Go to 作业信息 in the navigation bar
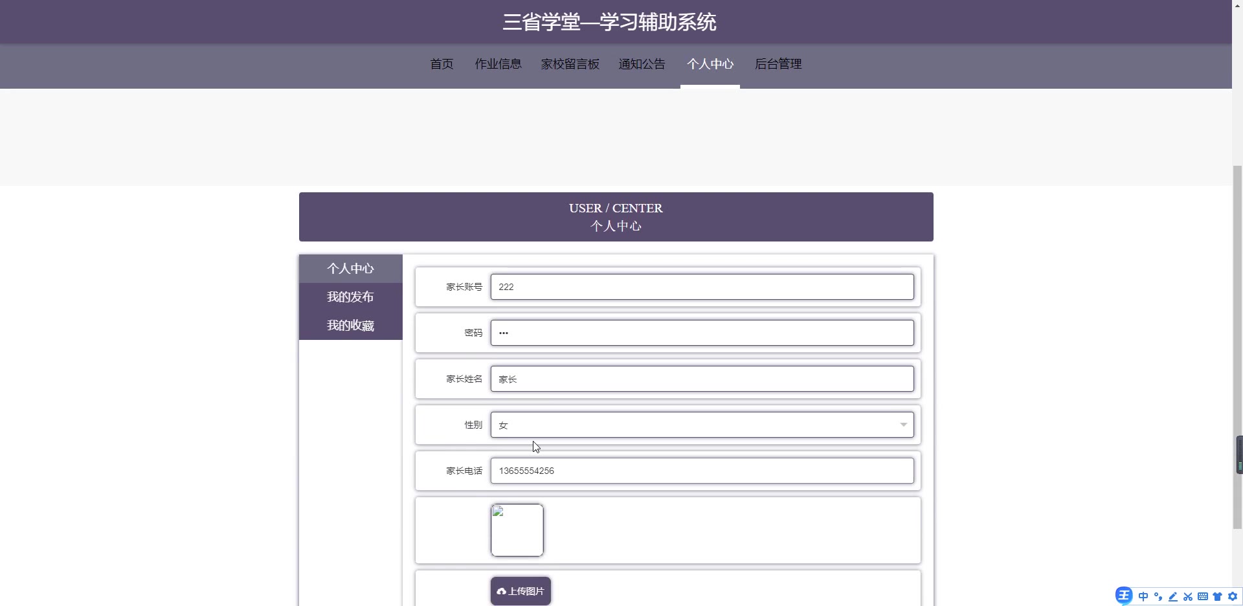This screenshot has height=606, width=1243. click(498, 64)
